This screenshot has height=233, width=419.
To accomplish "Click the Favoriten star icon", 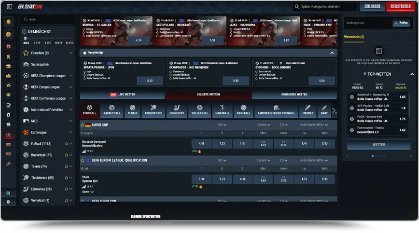I will [26, 53].
